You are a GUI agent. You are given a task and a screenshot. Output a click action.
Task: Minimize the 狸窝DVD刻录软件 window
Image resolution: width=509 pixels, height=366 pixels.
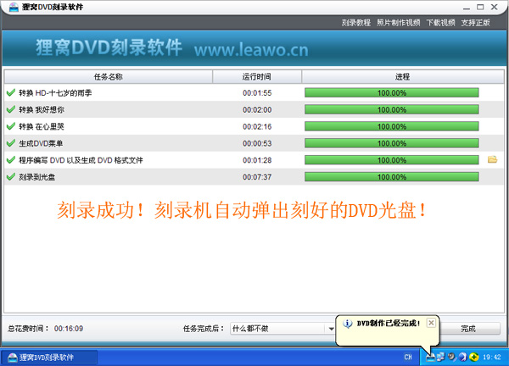point(467,7)
